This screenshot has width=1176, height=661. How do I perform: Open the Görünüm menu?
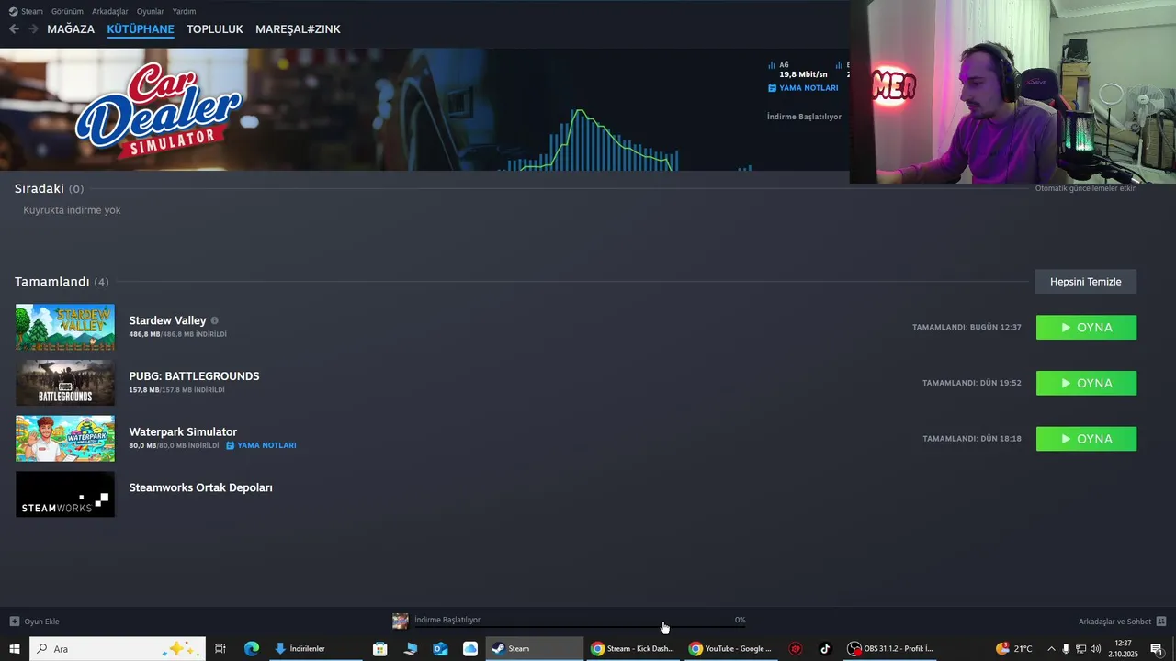click(67, 11)
